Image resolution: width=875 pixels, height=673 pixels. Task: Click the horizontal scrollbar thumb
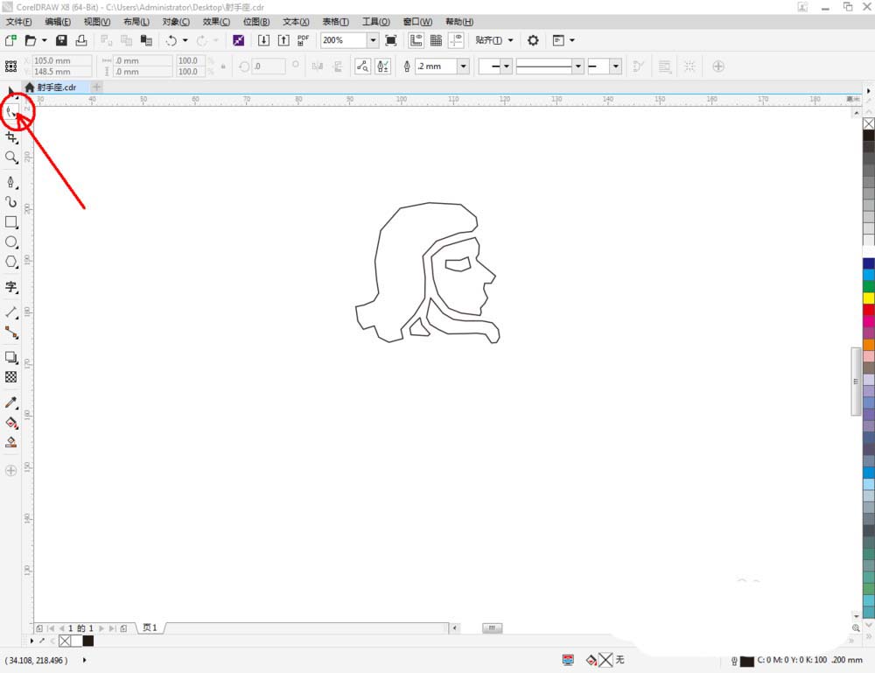point(492,627)
